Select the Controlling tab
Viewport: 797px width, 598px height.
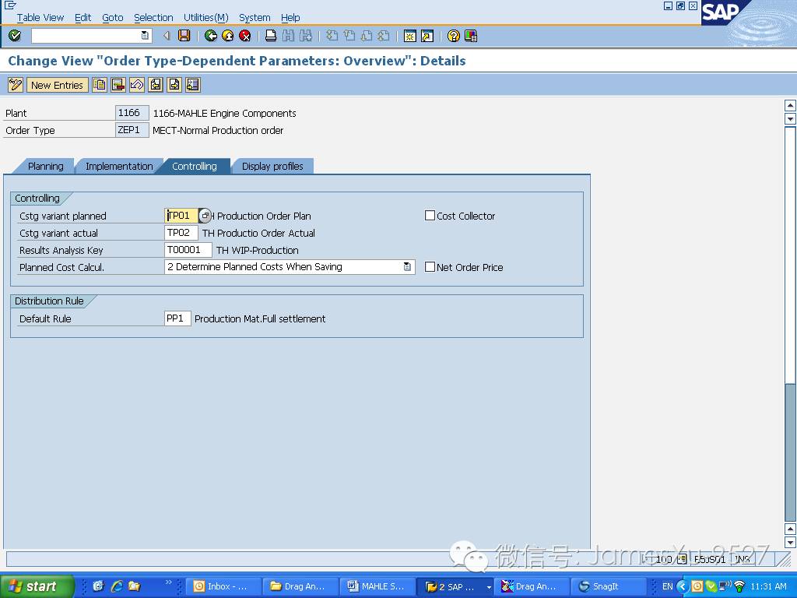coord(194,167)
